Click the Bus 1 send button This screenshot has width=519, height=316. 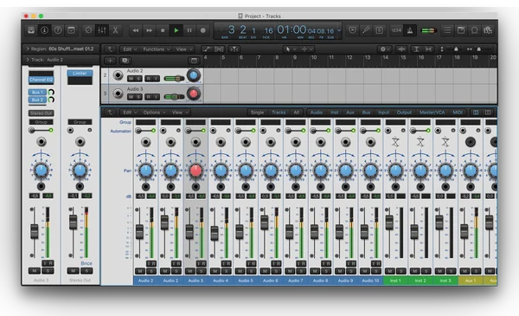point(37,92)
